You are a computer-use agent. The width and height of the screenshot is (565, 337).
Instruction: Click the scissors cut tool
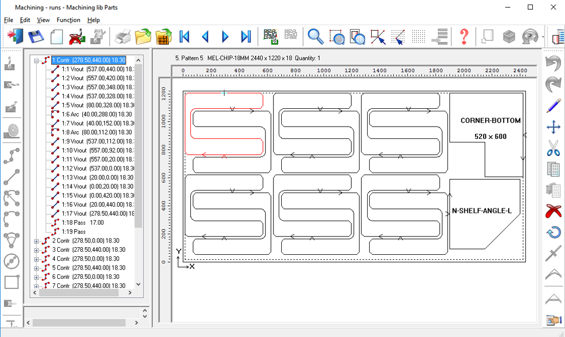[x=553, y=148]
